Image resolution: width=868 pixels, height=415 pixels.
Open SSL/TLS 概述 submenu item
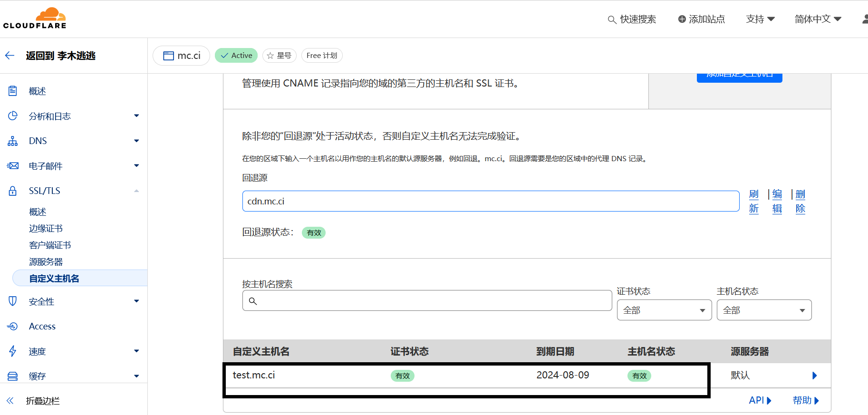point(38,212)
